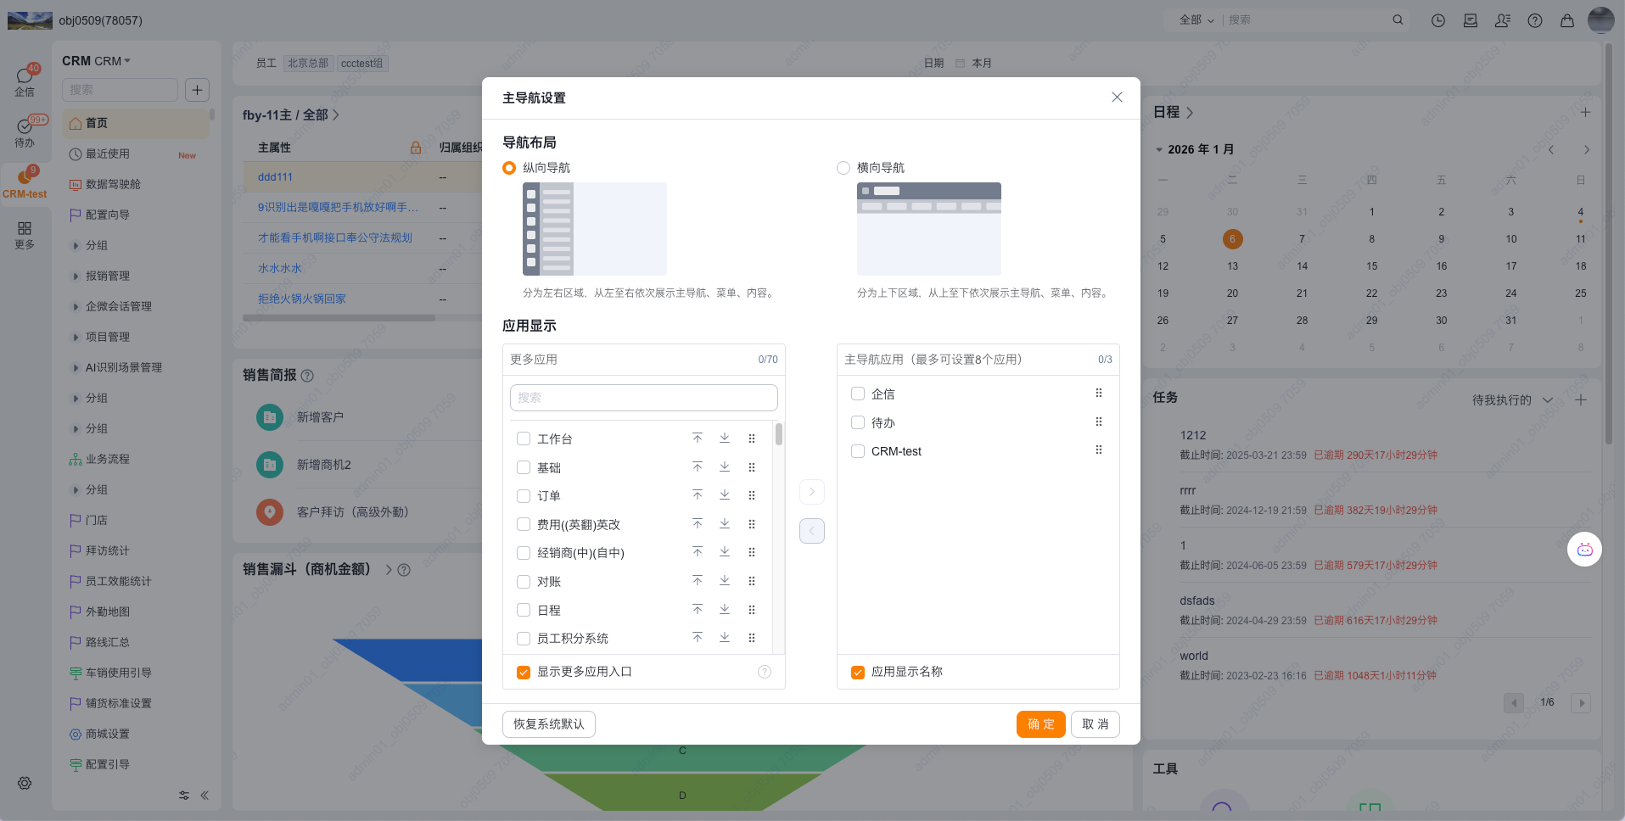Click the drag handle of the 待办 row

(x=1099, y=422)
